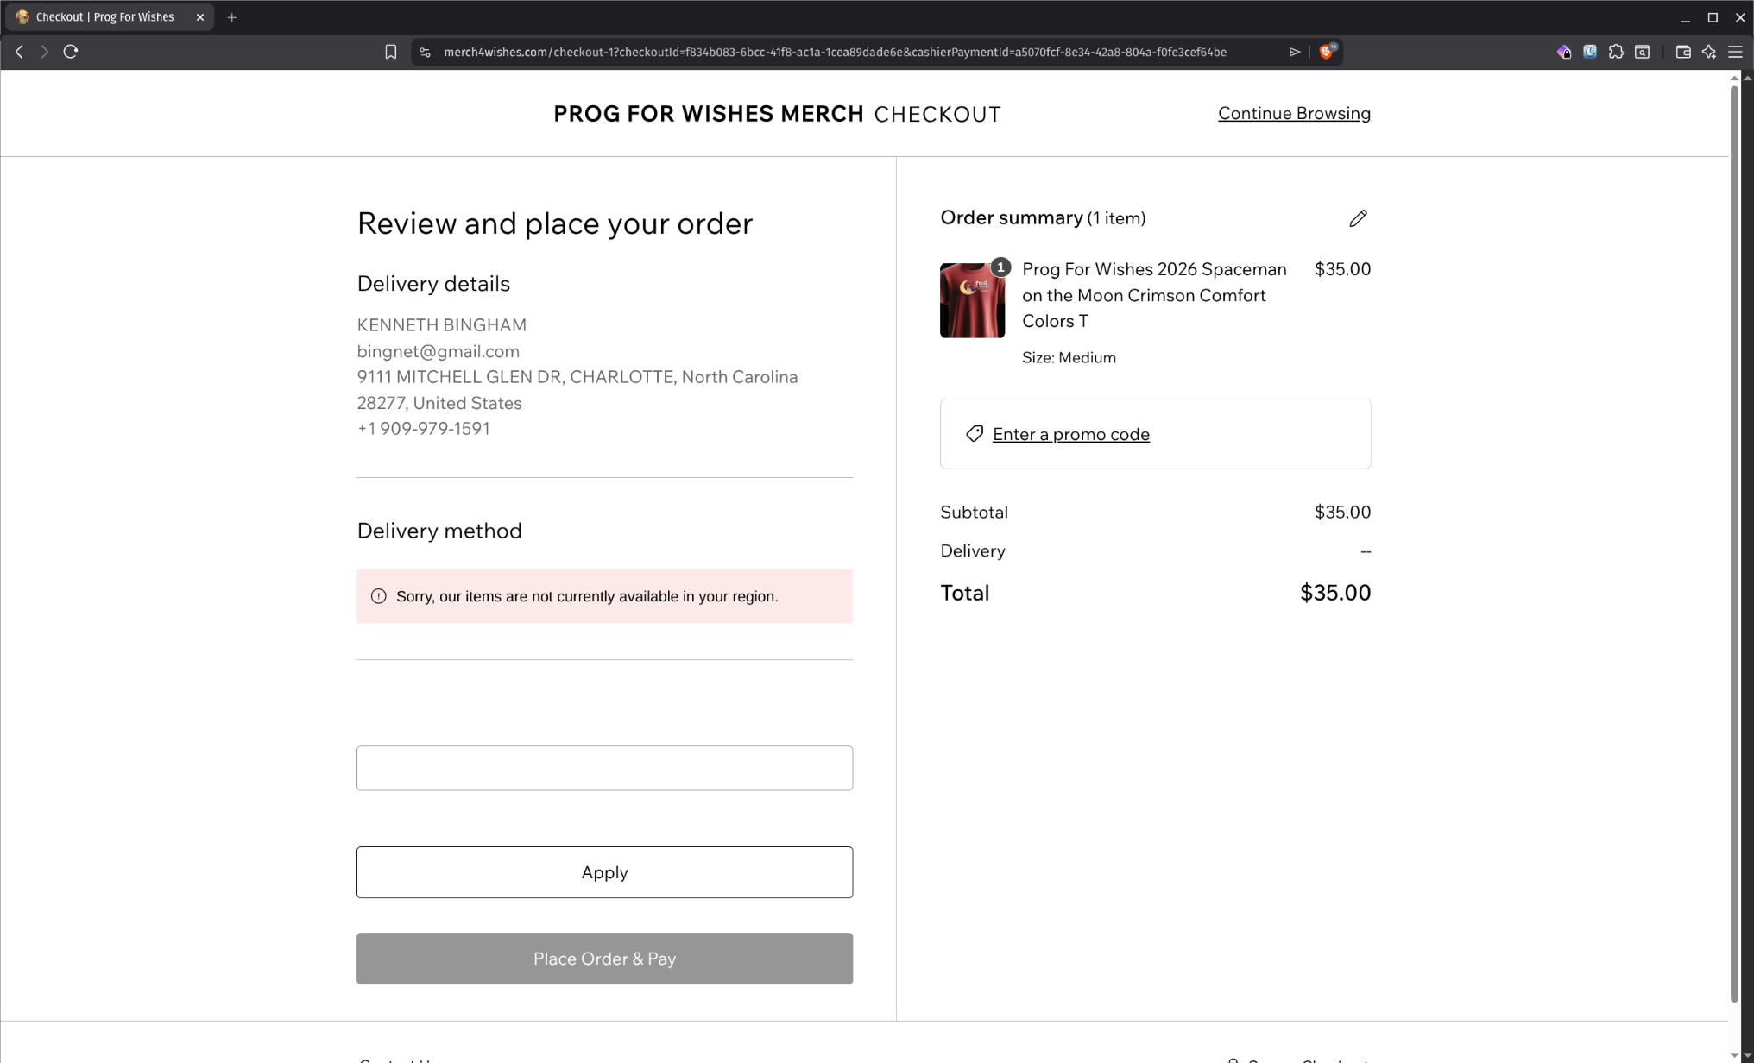Open the site settings icon in address bar
Viewport: 1754px width, 1063px height.
pos(425,52)
